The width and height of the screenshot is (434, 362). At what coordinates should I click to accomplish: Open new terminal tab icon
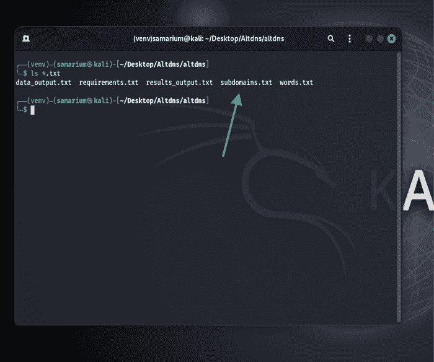[x=26, y=38]
